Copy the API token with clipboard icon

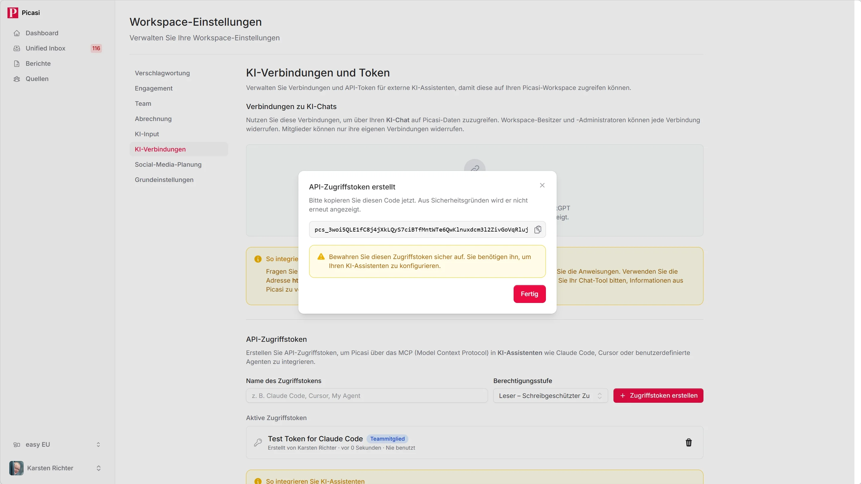click(538, 229)
